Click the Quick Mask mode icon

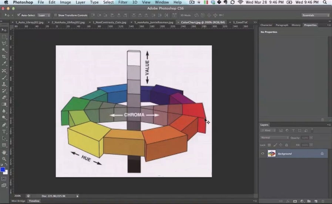(4, 178)
